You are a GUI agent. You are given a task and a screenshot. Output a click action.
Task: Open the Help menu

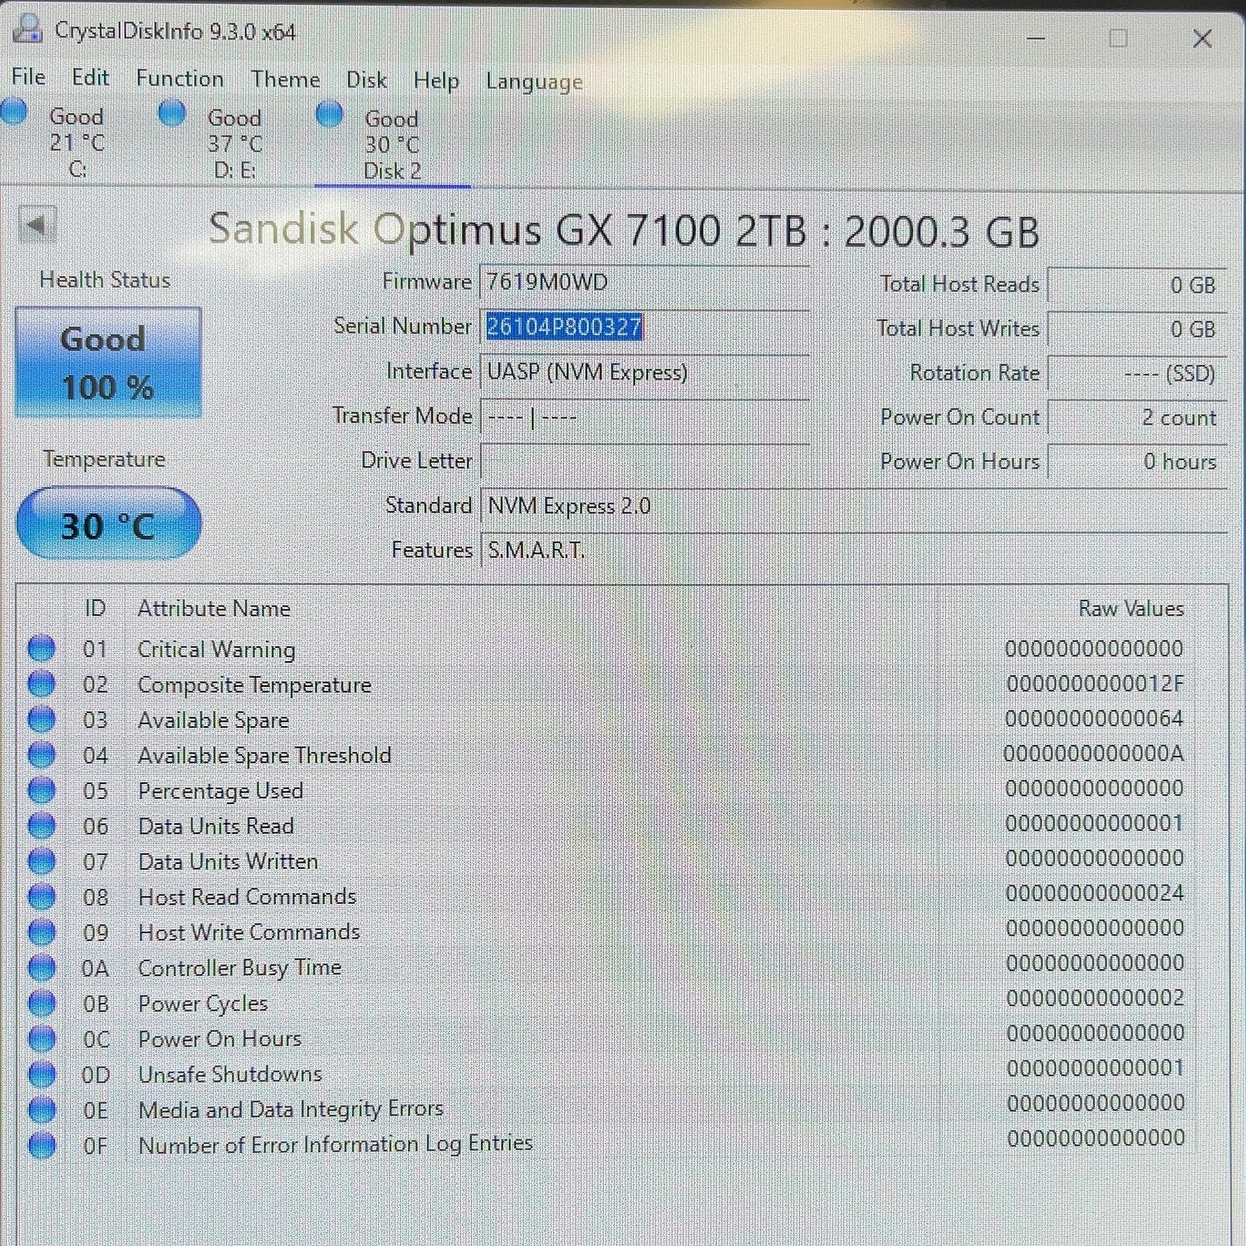pos(436,81)
